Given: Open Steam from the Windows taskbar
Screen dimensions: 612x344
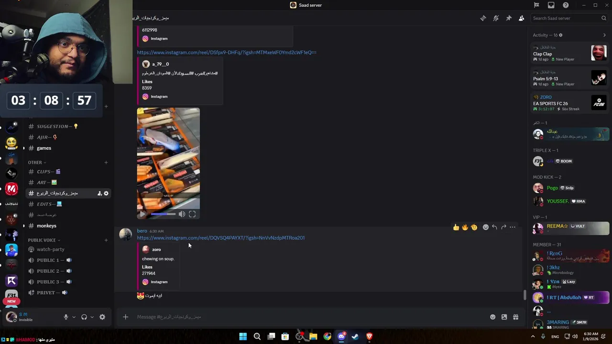Looking at the screenshot, I should [x=355, y=336].
